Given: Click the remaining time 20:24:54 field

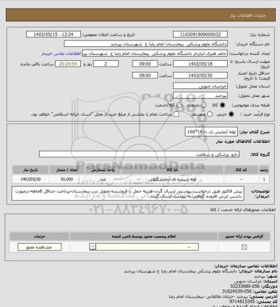Looking at the screenshot, I should (x=68, y=64).
